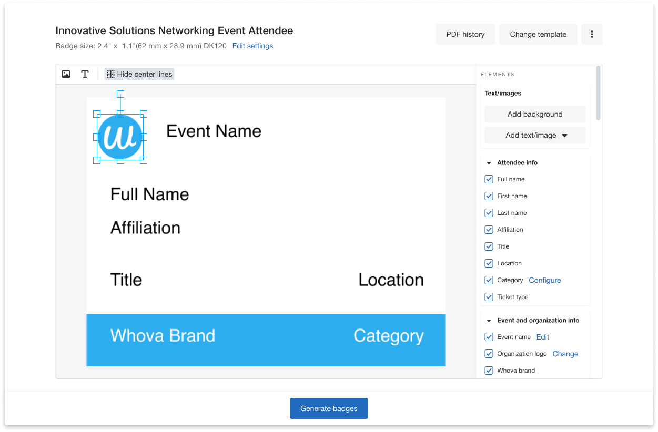
Task: Uncheck the Full name checkbox
Action: coord(489,179)
